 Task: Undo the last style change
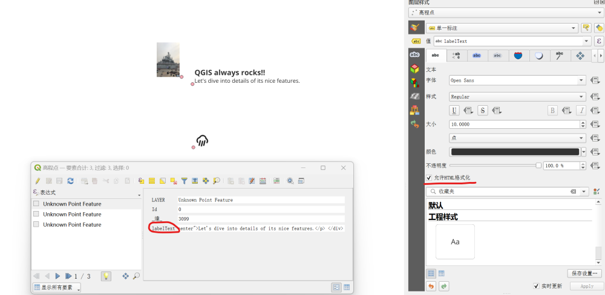click(431, 286)
